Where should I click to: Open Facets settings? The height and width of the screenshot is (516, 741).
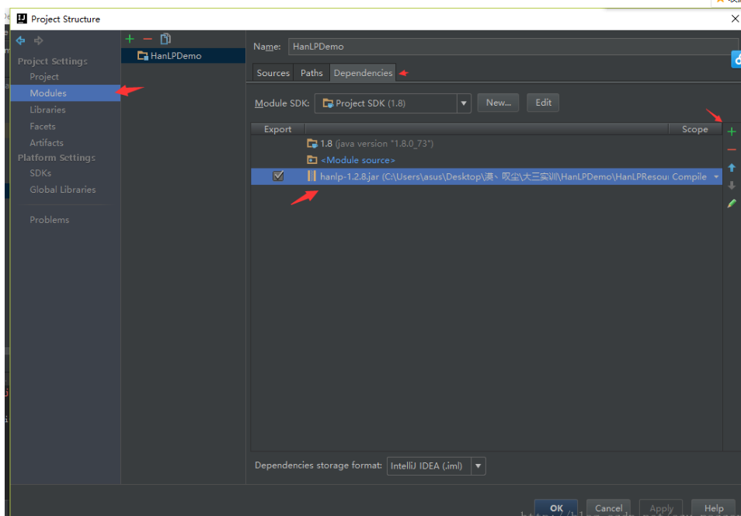click(x=43, y=127)
